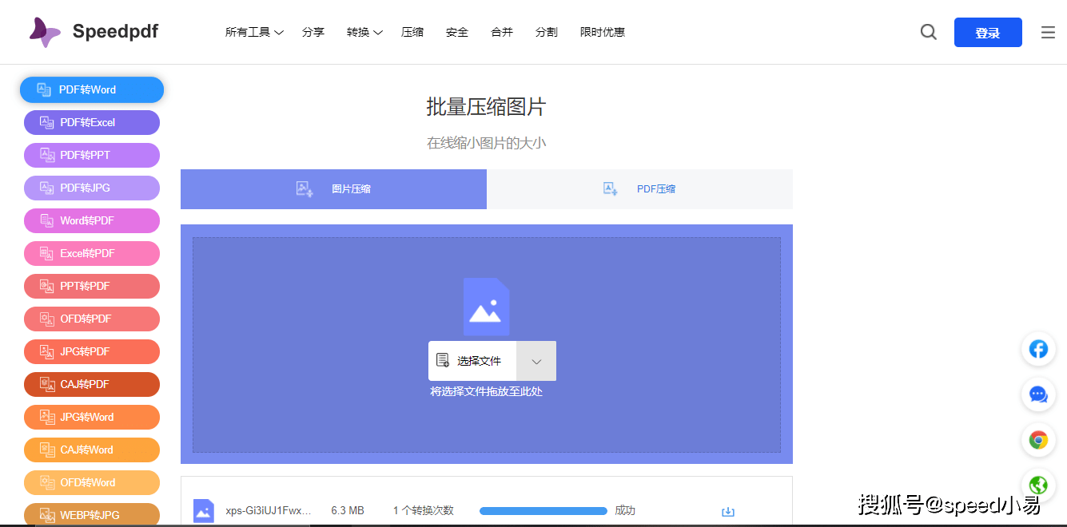This screenshot has width=1067, height=527.
Task: Select the PDF转Word sidebar tool icon
Action: [43, 89]
